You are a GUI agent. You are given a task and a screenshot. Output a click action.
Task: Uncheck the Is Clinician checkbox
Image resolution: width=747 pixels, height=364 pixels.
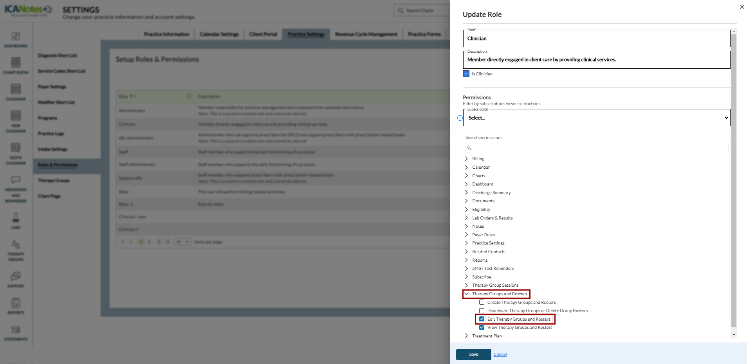point(466,74)
